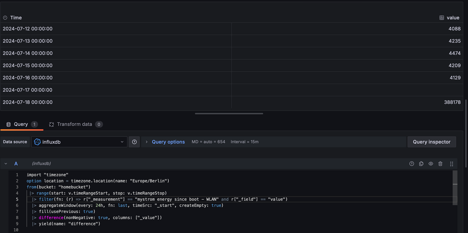The image size is (468, 233).
Task: Select the 2024-07-14 00:00:00 time cell
Action: pyautogui.click(x=116, y=53)
